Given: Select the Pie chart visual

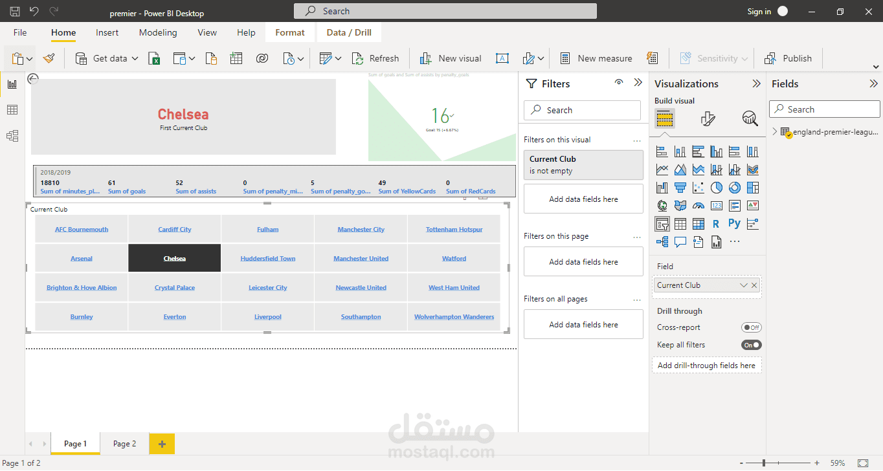Looking at the screenshot, I should [x=716, y=188].
